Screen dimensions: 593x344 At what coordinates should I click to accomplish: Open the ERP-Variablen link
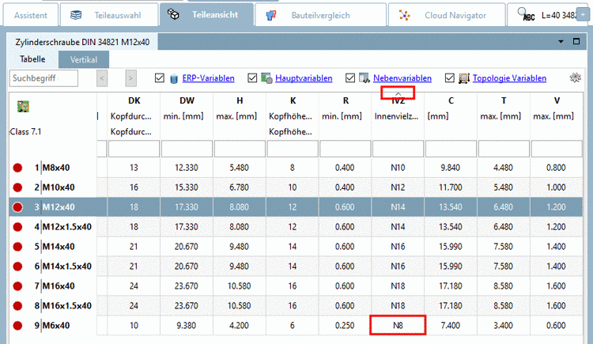tap(209, 78)
